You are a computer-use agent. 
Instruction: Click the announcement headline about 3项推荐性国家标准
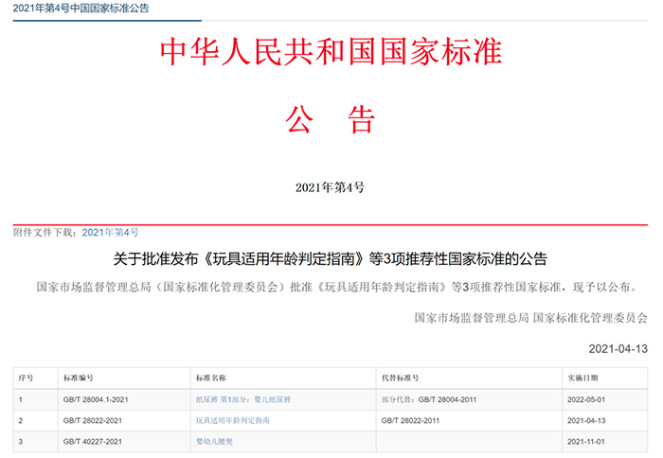331,257
